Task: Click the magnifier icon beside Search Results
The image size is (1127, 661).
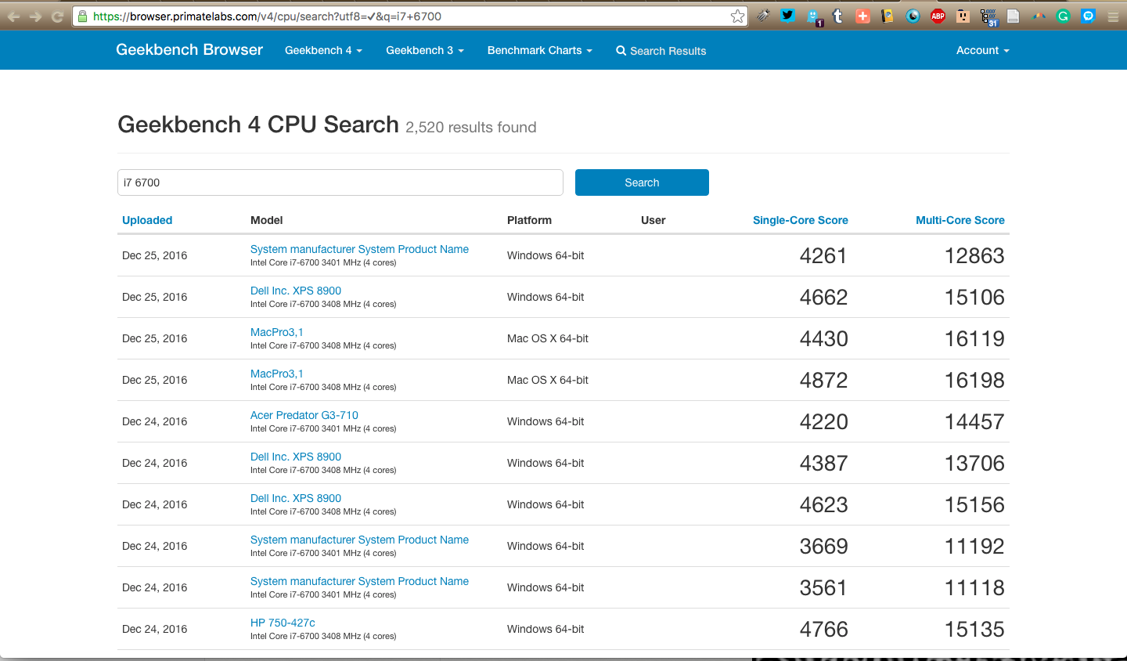Action: 621,51
